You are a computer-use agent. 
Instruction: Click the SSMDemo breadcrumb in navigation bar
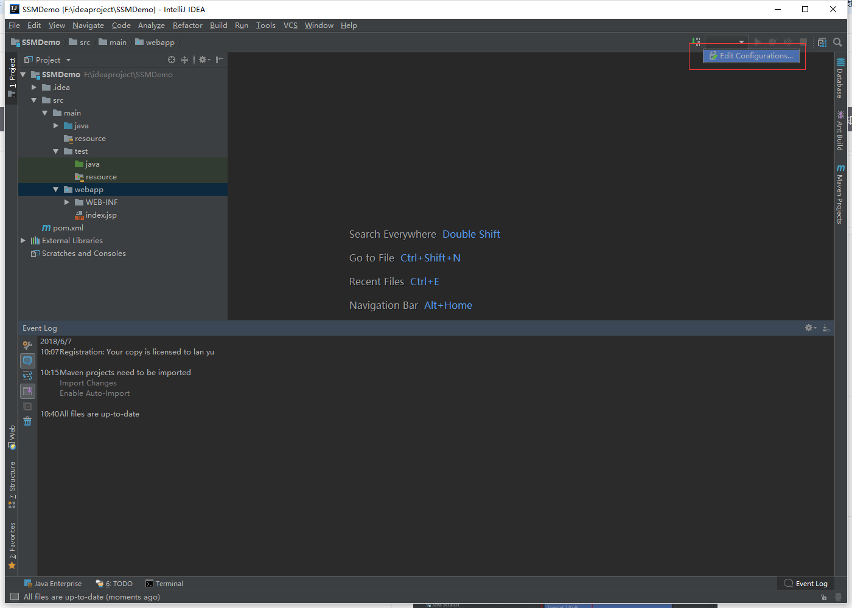point(36,43)
